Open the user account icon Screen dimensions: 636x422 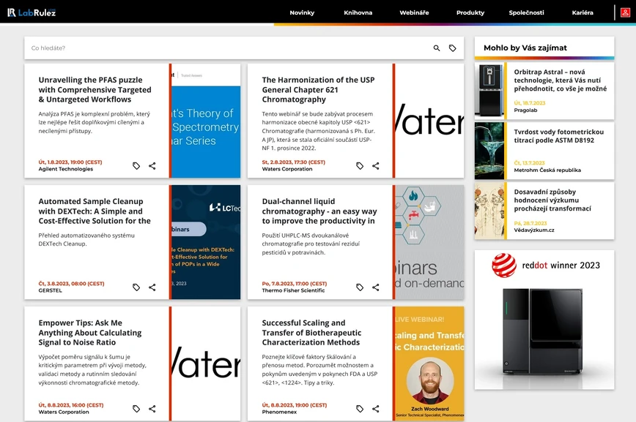coord(625,12)
